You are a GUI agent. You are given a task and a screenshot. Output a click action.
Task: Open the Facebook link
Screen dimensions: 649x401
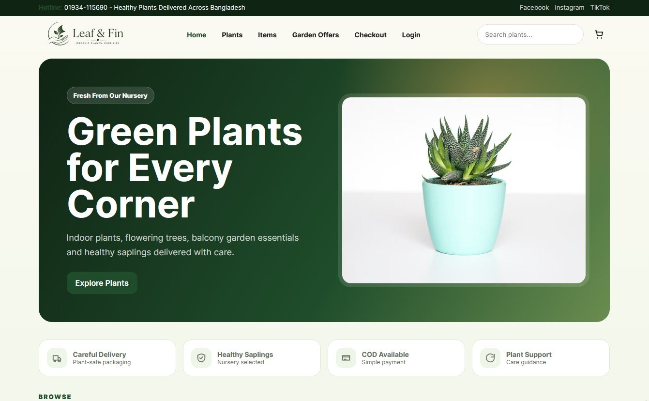[534, 8]
